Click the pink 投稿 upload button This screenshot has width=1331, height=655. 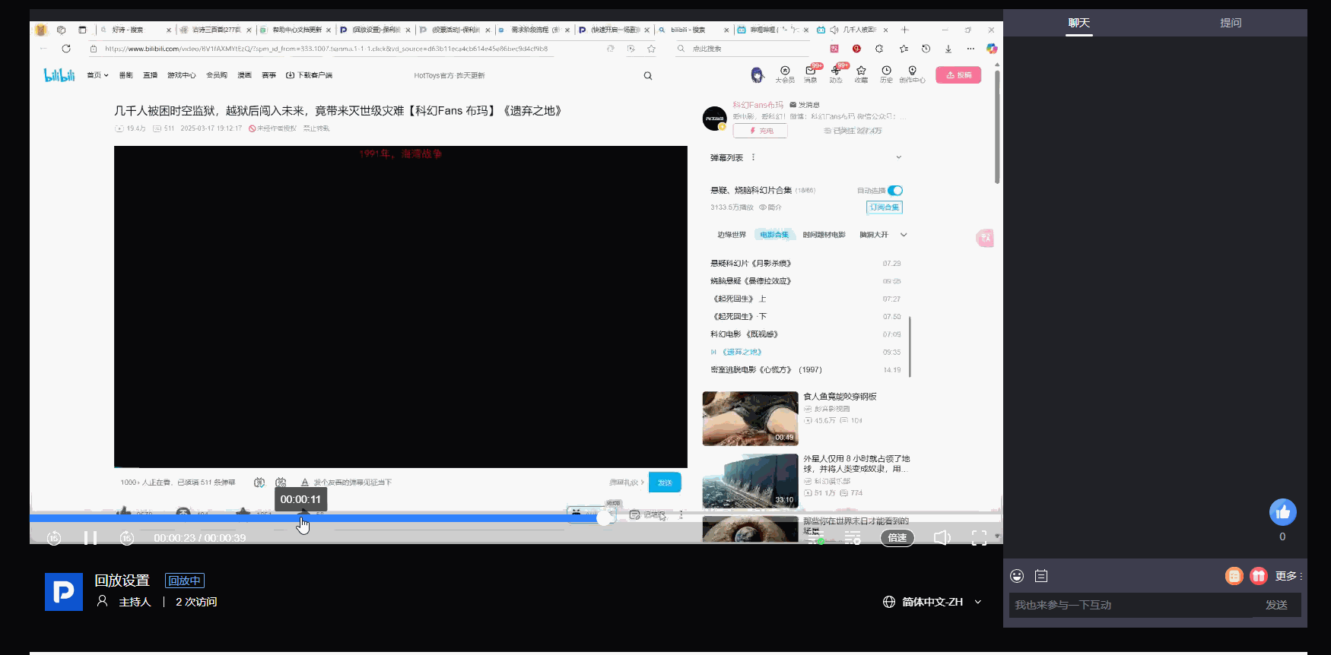(x=958, y=74)
